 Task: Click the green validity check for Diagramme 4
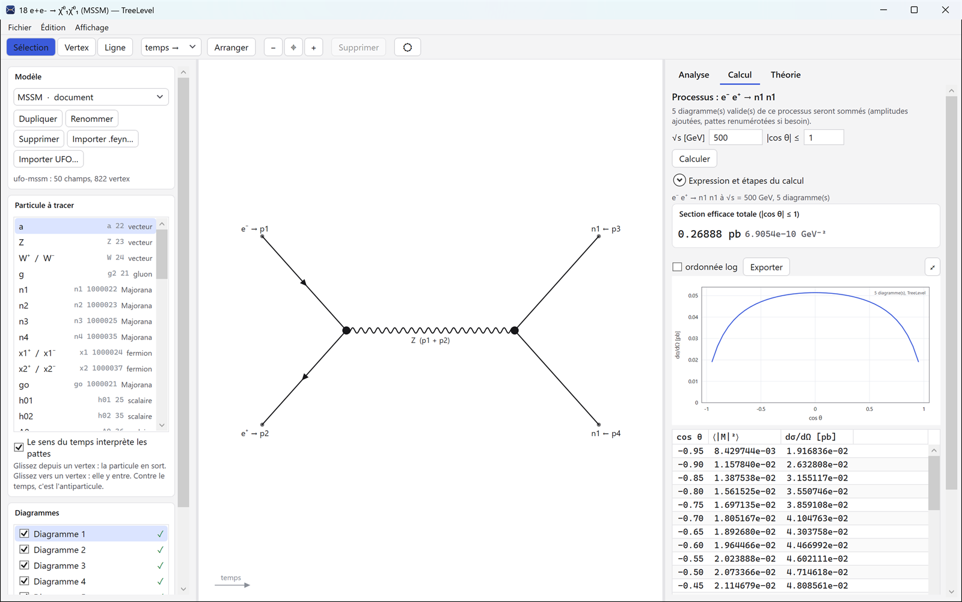(161, 581)
